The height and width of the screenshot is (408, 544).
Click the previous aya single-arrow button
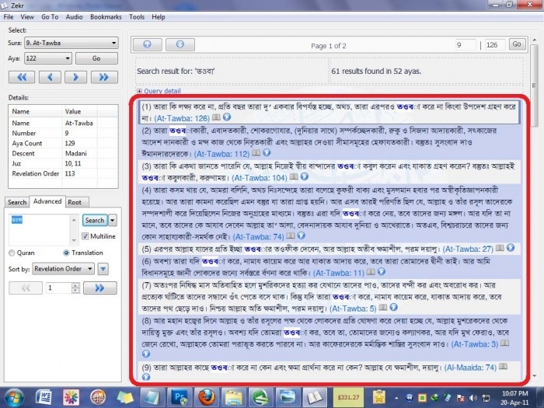[51, 76]
